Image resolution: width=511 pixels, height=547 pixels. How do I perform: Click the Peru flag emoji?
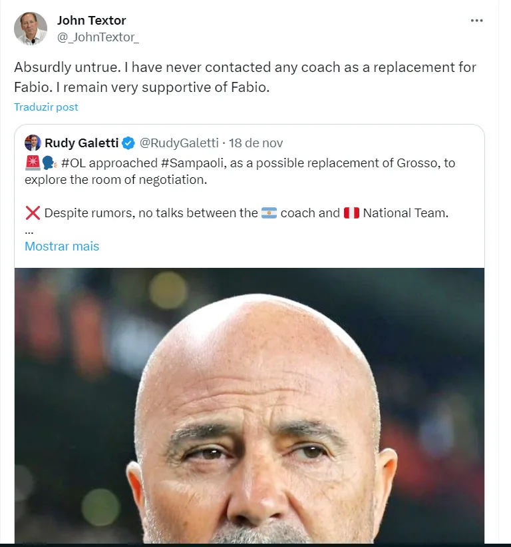click(351, 213)
